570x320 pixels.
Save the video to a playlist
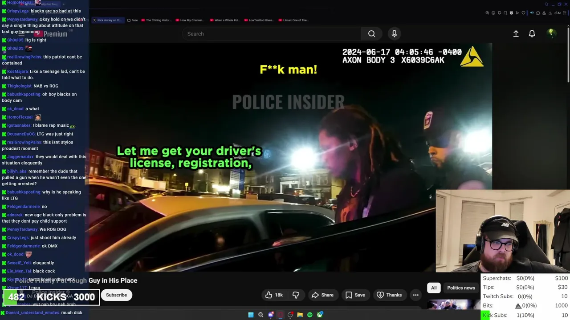(x=355, y=295)
